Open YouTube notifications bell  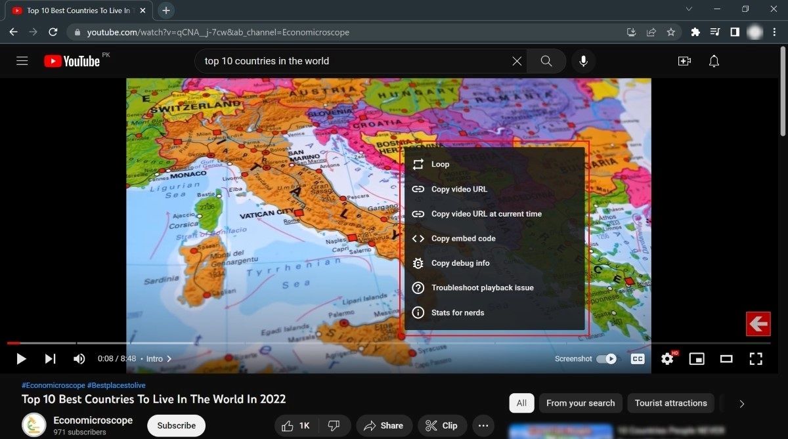click(x=714, y=61)
